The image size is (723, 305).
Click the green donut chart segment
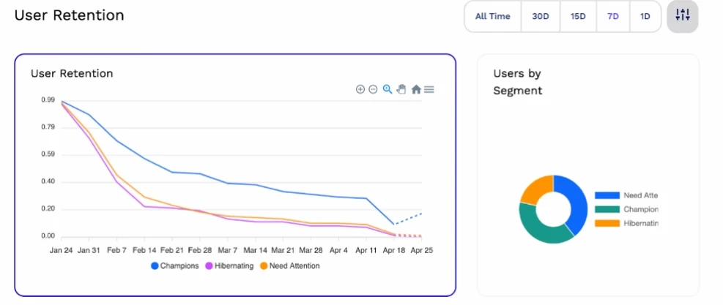[x=538, y=229]
